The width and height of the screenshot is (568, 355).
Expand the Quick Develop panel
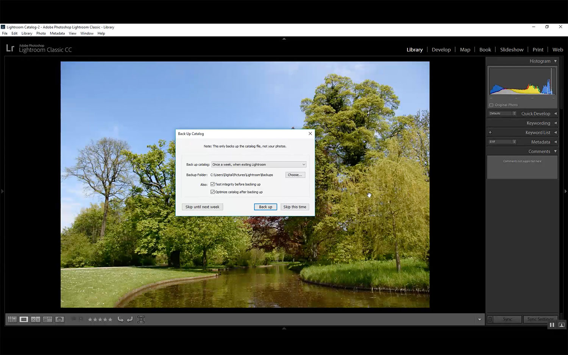(x=556, y=114)
